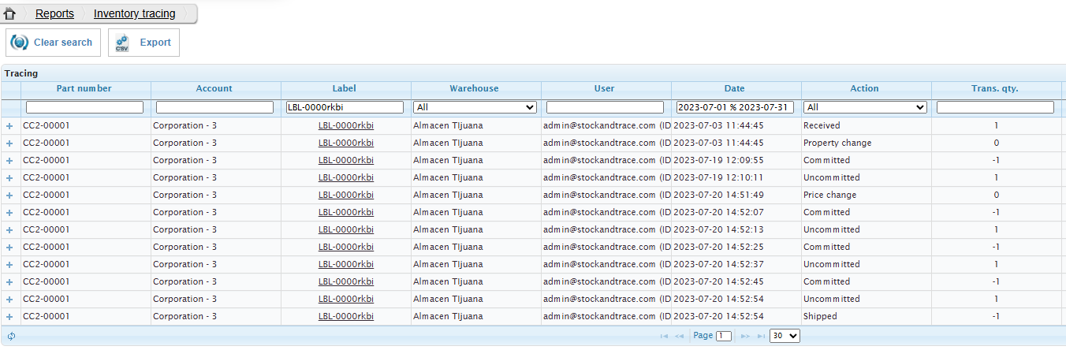Go to the home icon in breadcrumb

point(10,13)
